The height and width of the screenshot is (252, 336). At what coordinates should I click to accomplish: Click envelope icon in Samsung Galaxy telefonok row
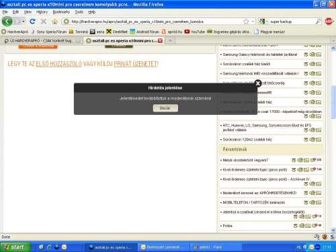click(x=319, y=54)
